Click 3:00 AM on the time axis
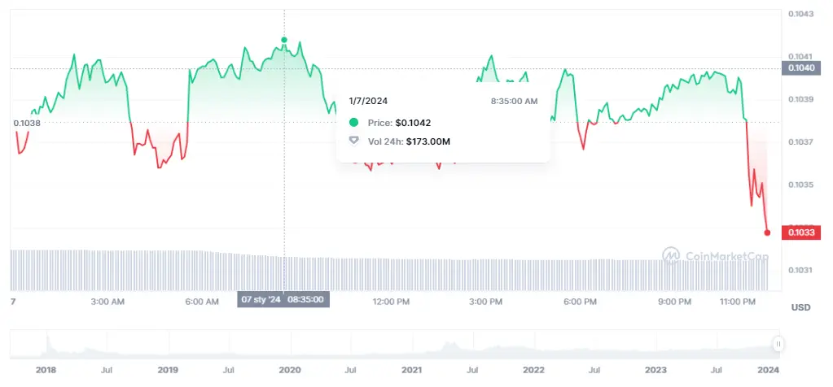 [x=107, y=302]
